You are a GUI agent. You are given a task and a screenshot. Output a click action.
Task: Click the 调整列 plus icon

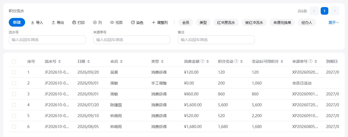click(154, 23)
